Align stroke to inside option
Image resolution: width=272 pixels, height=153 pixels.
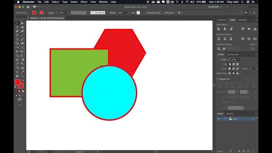click(233, 74)
